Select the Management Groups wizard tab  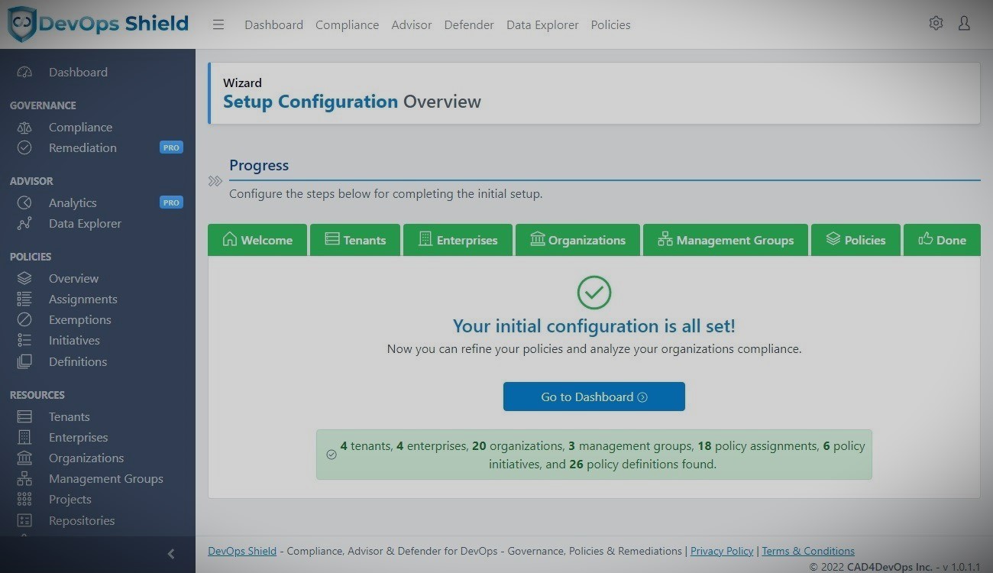click(x=726, y=240)
